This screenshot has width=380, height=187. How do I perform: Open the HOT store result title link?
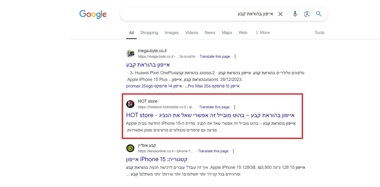click(210, 115)
